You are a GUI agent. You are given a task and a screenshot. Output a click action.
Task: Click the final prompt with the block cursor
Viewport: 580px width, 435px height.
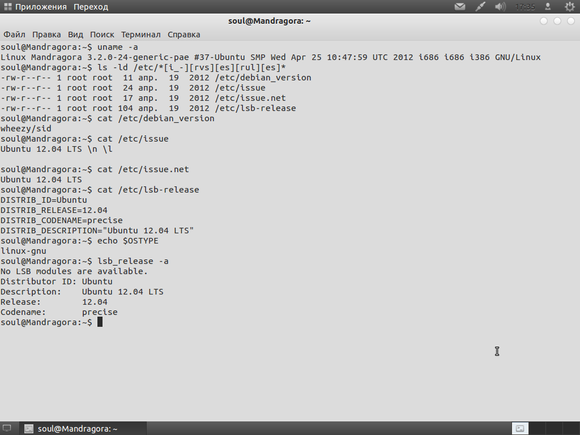point(52,322)
